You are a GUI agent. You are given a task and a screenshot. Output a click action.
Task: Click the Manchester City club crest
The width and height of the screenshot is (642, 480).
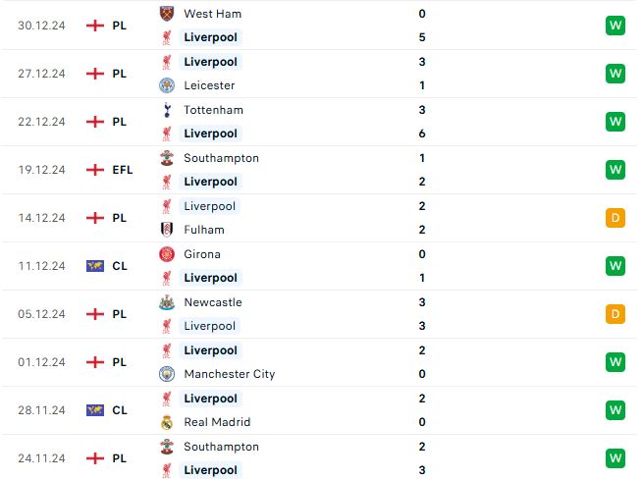click(167, 374)
